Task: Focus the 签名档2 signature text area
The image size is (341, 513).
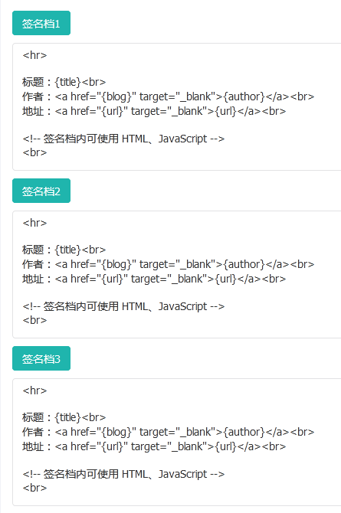Action: point(177,275)
